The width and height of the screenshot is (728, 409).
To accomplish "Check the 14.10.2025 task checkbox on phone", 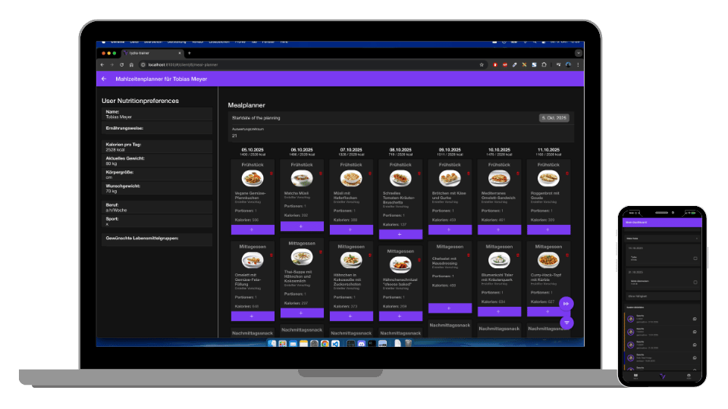I will [x=695, y=258].
